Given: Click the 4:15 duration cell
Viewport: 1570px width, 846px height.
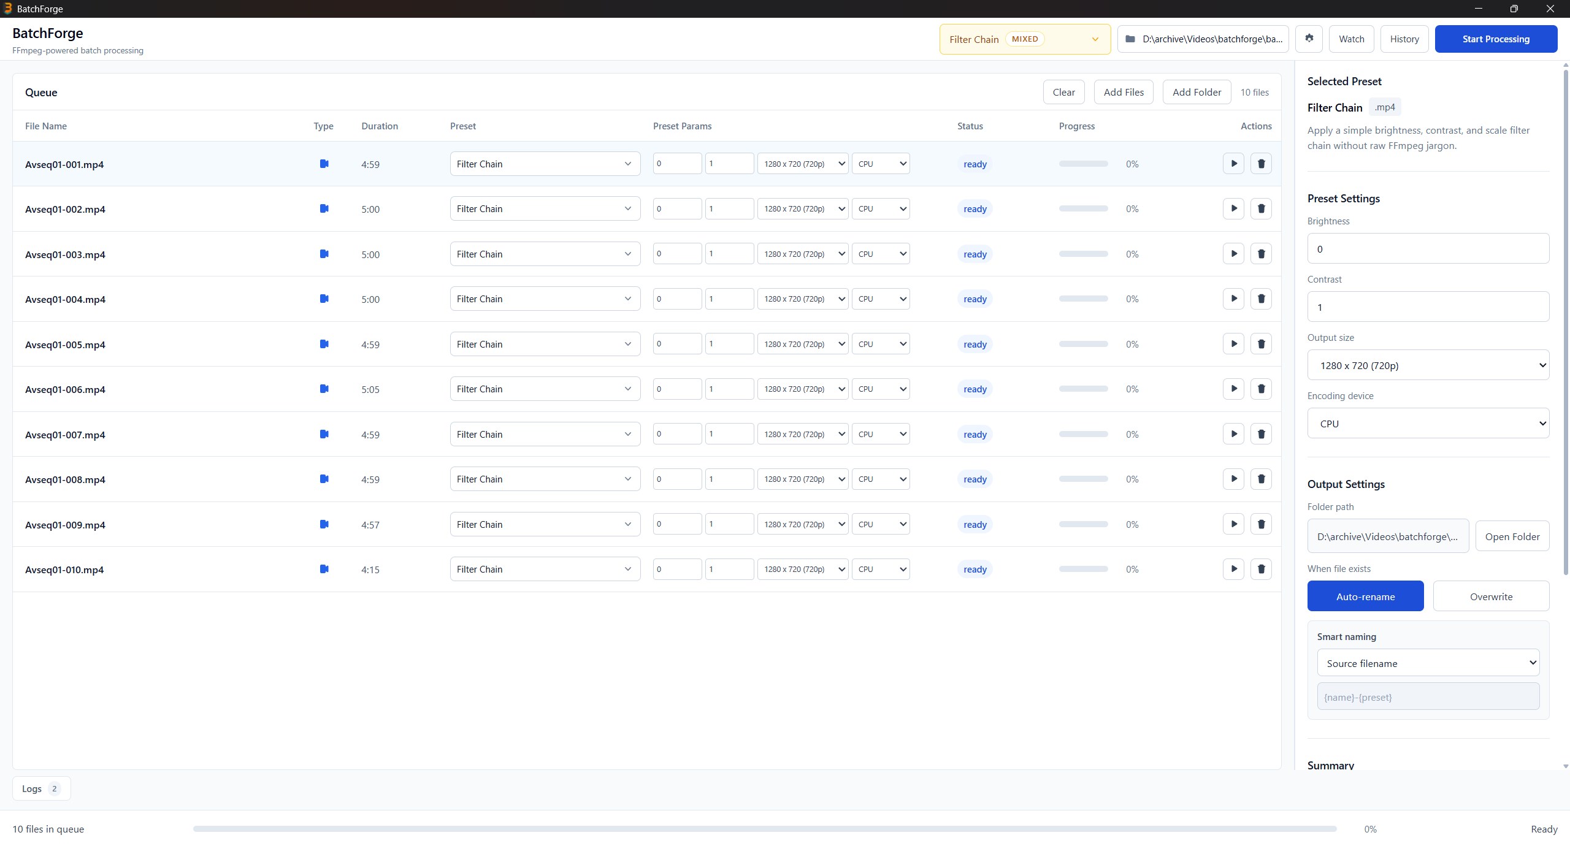Looking at the screenshot, I should coord(370,570).
